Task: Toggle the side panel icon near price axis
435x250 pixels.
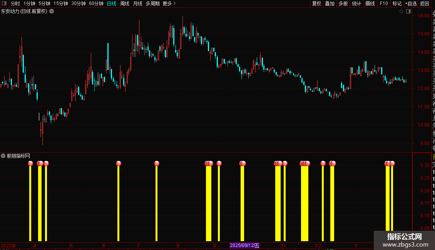Action: point(408,12)
